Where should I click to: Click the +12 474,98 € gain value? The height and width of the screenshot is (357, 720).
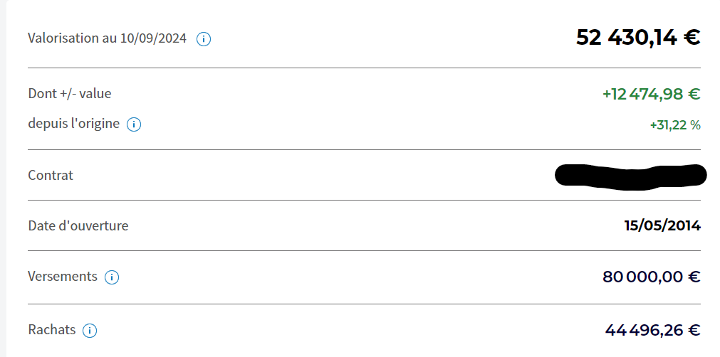(x=652, y=94)
